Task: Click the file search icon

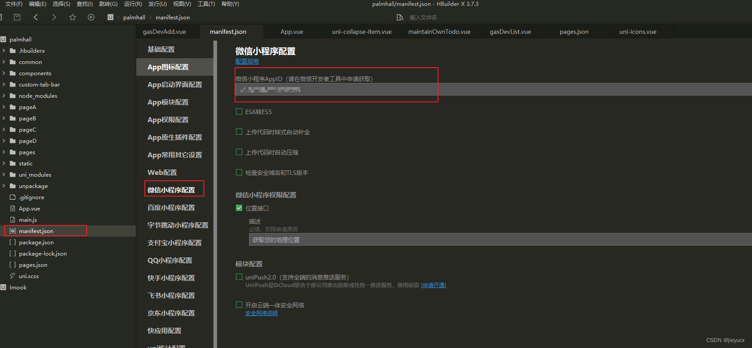Action: (400, 18)
